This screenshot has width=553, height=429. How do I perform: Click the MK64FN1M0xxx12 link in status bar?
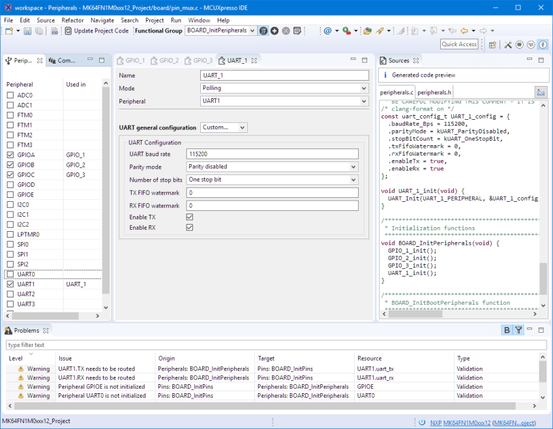466,422
